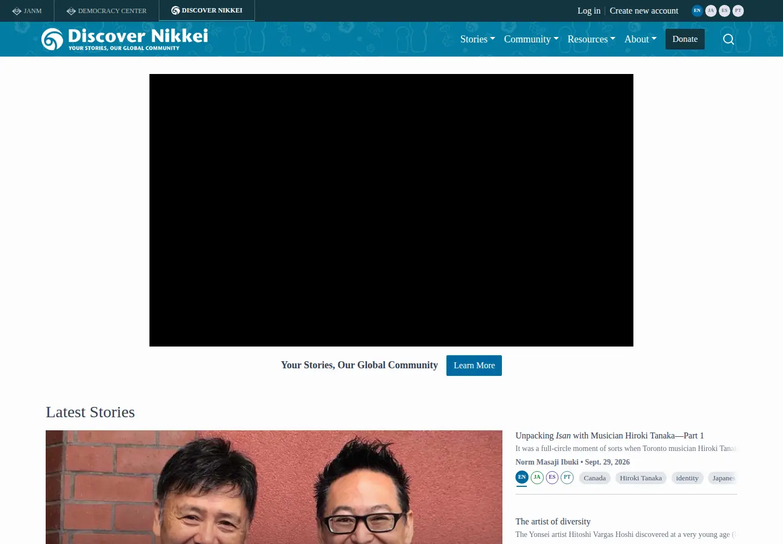Click the Donate button
Viewport: 783px width, 544px height.
tap(685, 39)
